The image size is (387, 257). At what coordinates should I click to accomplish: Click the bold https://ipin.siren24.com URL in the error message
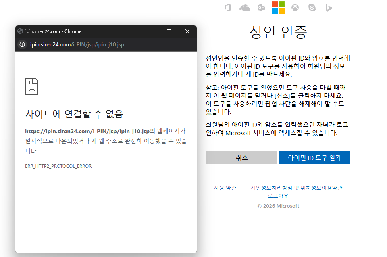(87, 131)
